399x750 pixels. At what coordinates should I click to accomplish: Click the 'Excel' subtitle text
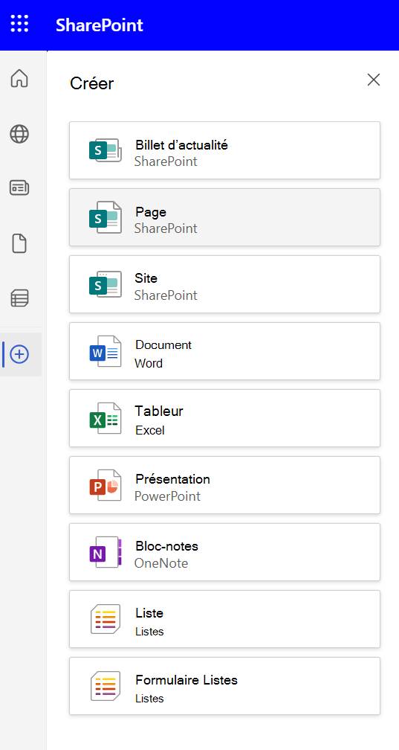(x=150, y=431)
